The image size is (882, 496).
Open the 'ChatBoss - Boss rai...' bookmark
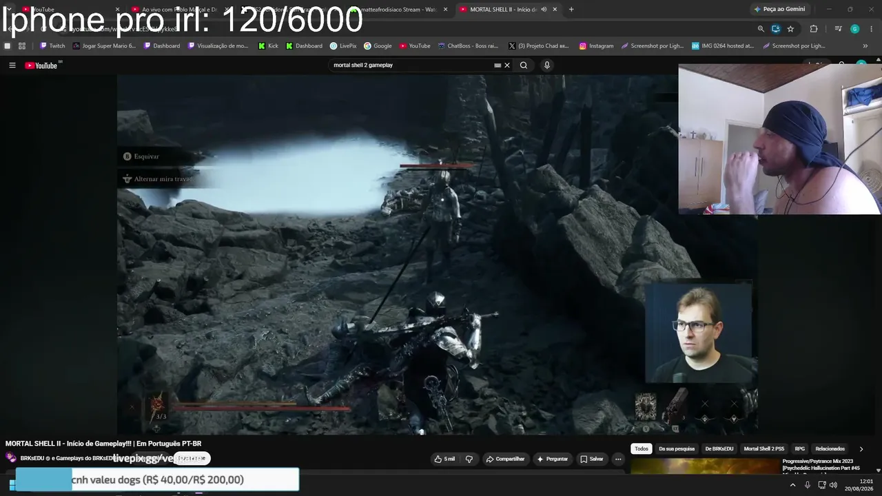tap(468, 46)
